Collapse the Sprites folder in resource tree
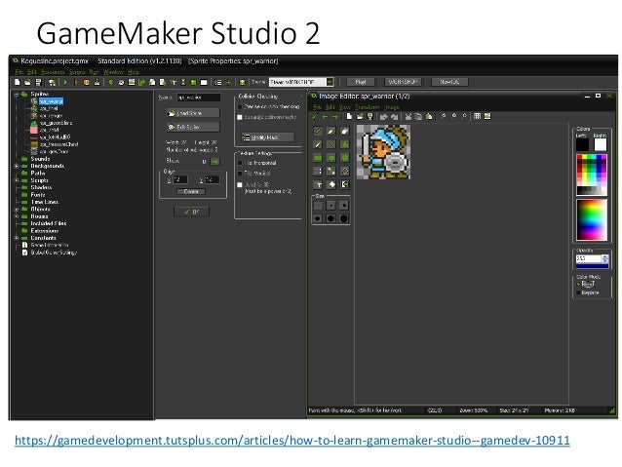 17,94
